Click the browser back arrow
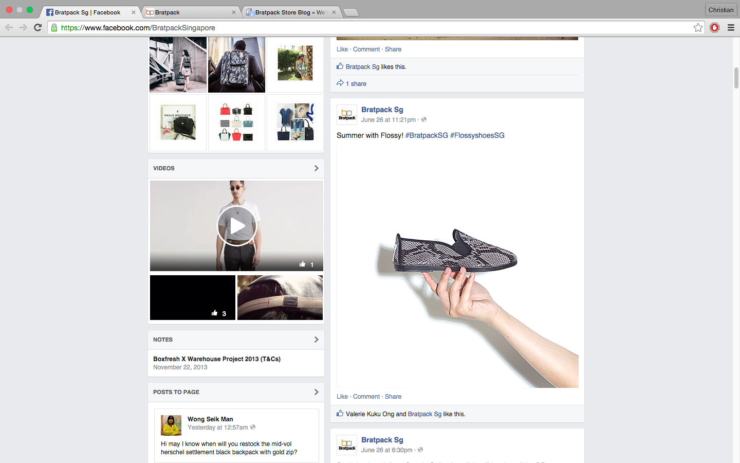740x463 pixels. click(9, 27)
